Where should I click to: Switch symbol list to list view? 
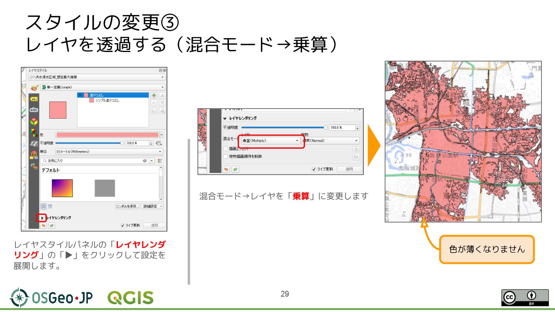[x=50, y=206]
